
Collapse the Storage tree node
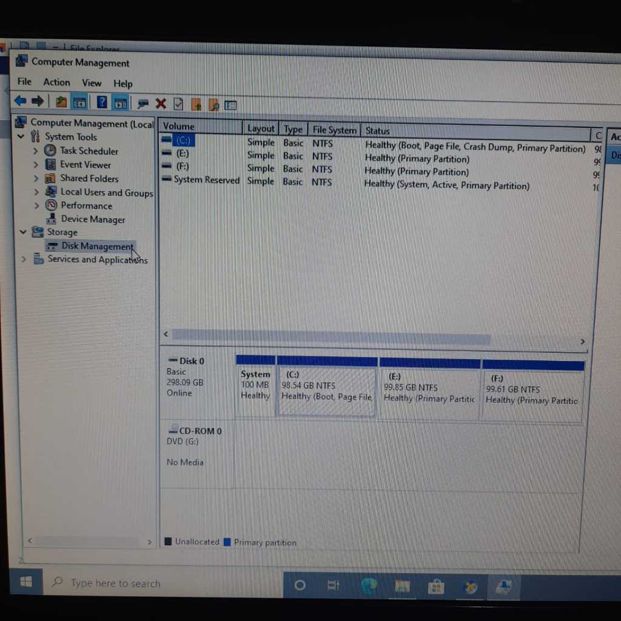pos(23,232)
